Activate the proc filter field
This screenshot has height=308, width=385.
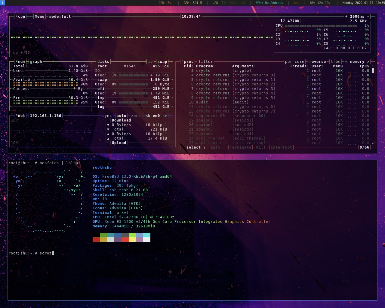206,62
